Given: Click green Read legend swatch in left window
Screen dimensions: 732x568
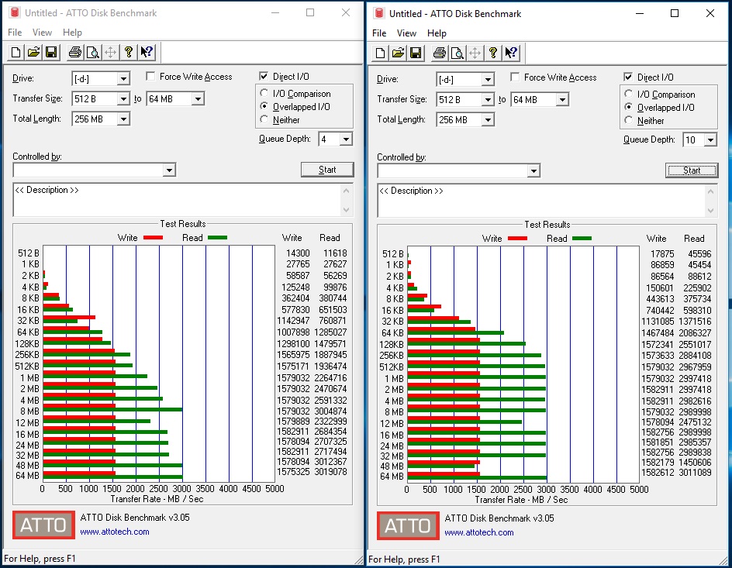Looking at the screenshot, I should (218, 237).
